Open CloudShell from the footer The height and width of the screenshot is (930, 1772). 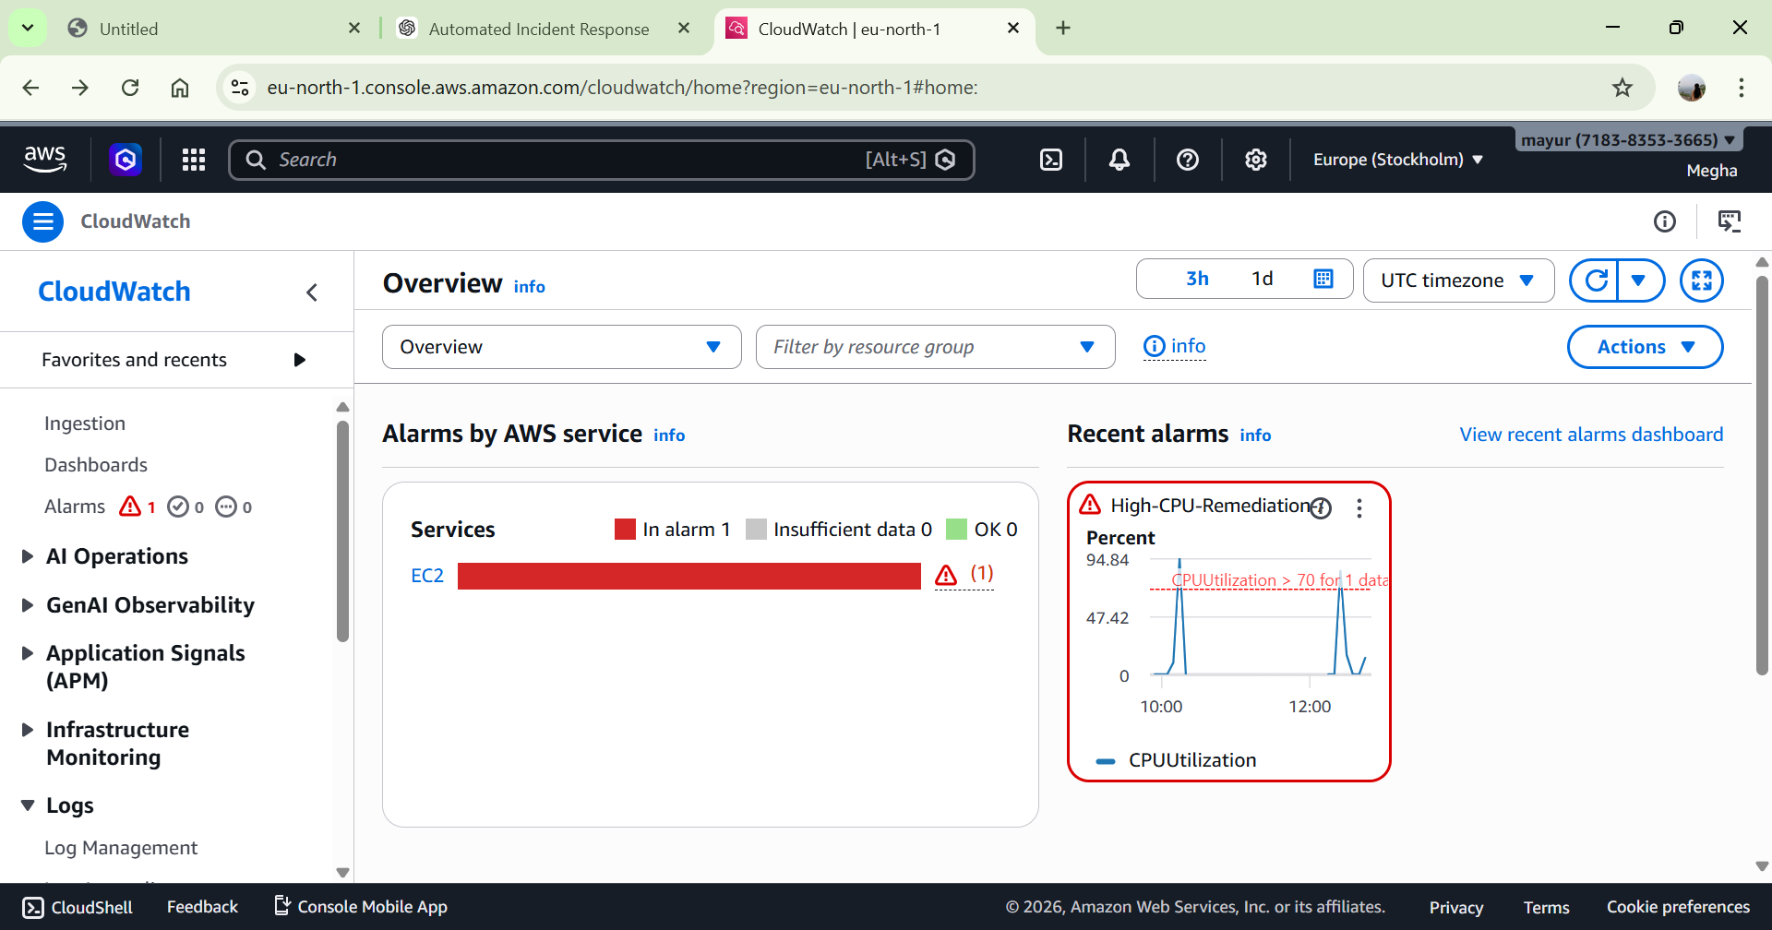coord(78,907)
